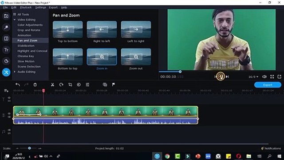284x160 pixels.
Task: Click the red playhead marker on timeline
Action: [x=43, y=91]
